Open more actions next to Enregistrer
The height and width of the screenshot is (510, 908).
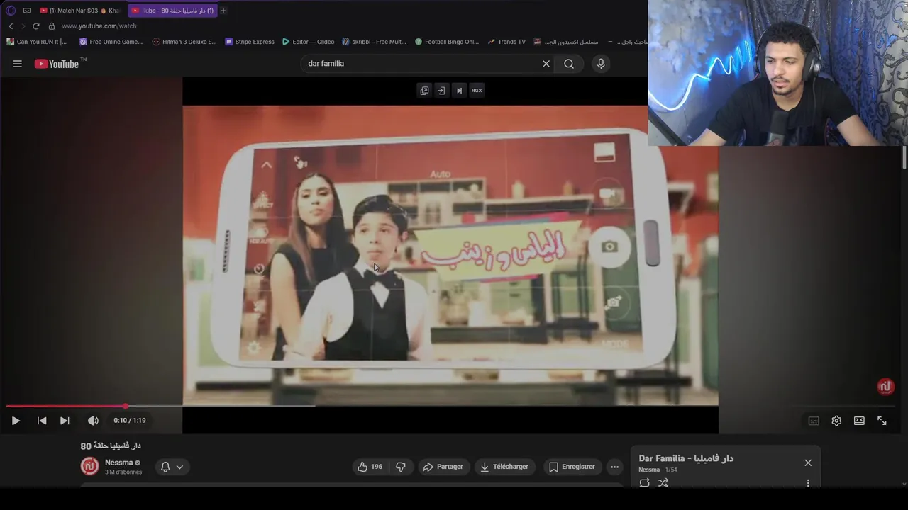coord(614,467)
